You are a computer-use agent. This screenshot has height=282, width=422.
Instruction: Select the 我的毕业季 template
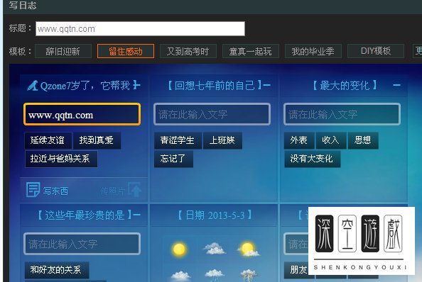(x=313, y=51)
